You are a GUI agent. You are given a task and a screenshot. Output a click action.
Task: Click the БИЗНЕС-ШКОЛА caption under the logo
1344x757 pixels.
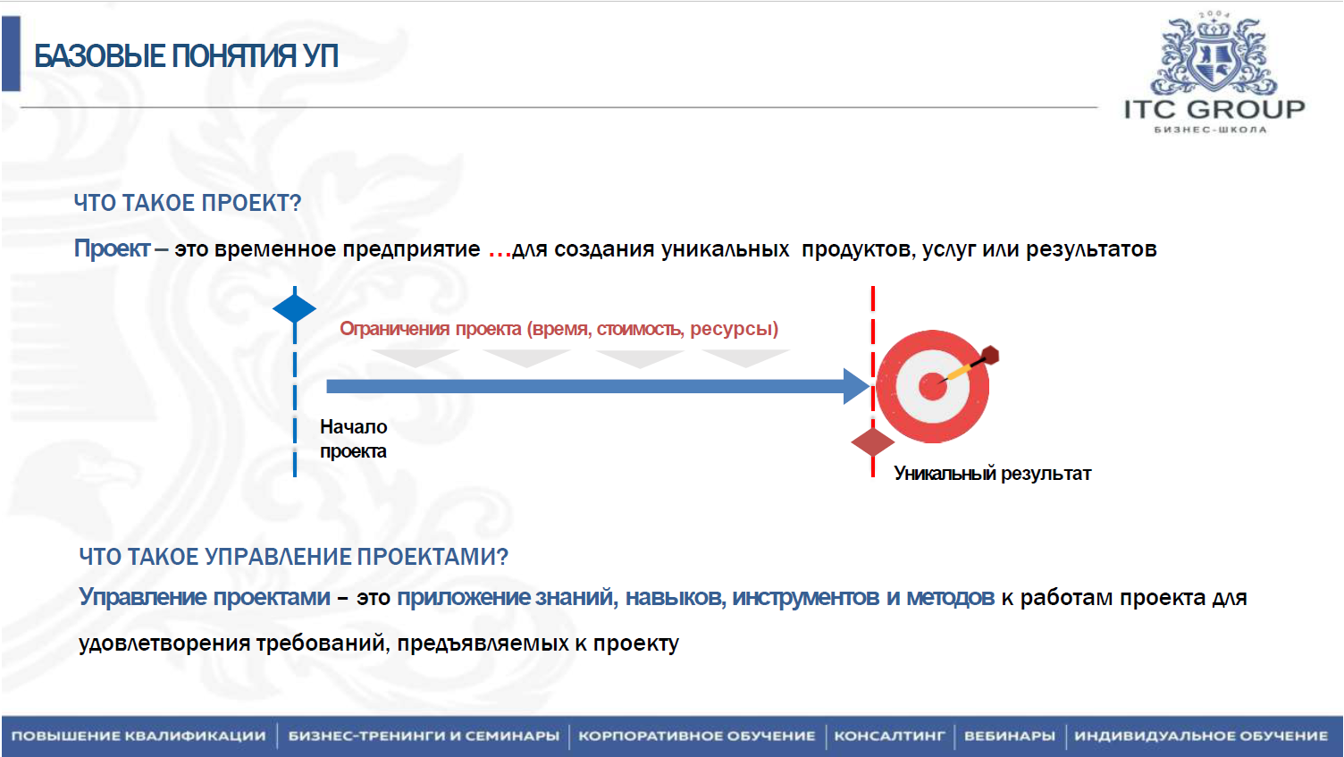click(1211, 130)
